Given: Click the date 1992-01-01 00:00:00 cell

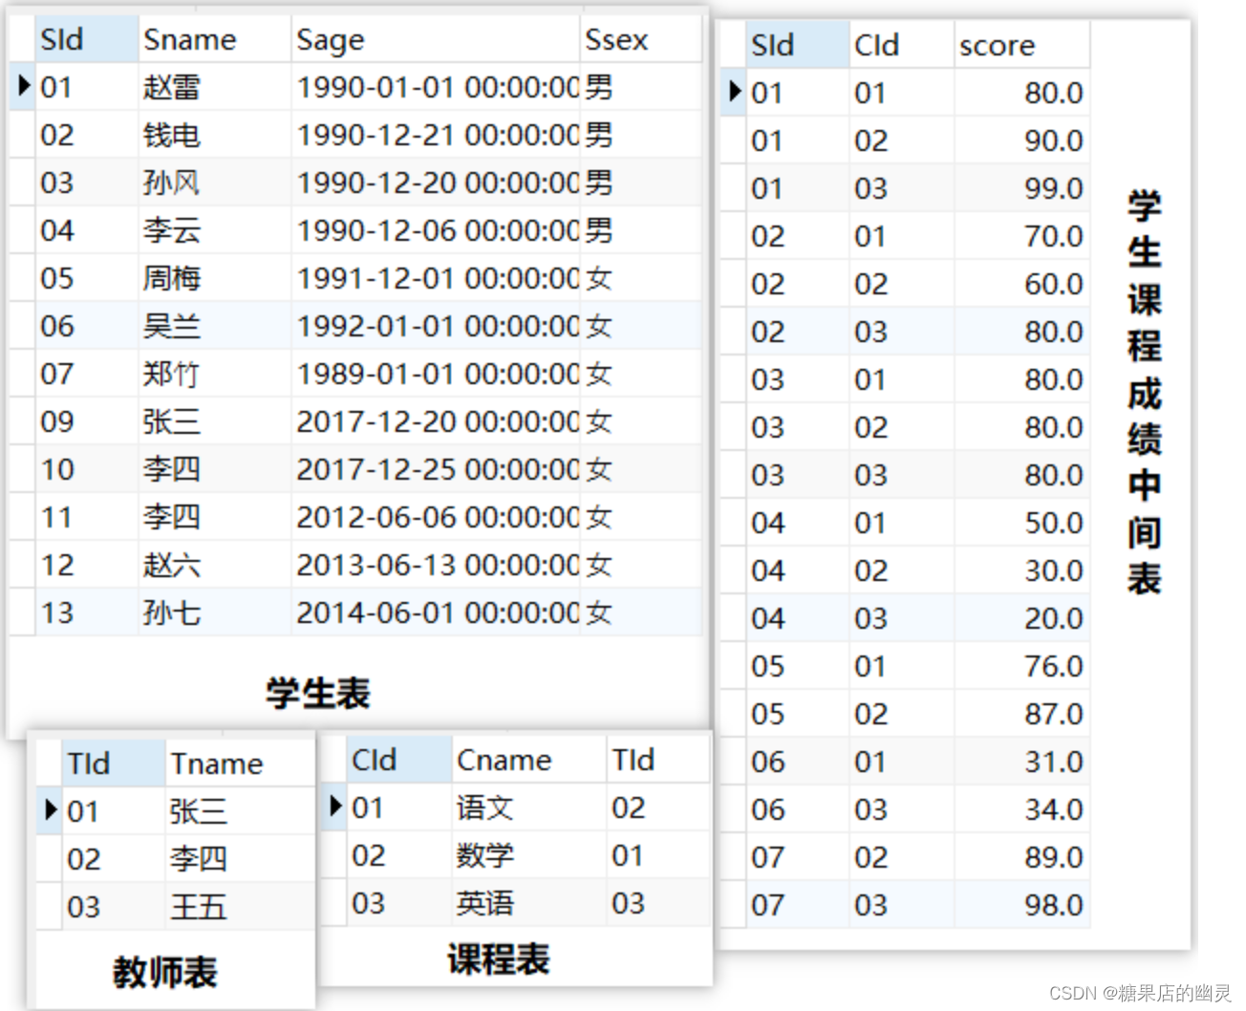Looking at the screenshot, I should click(x=435, y=326).
